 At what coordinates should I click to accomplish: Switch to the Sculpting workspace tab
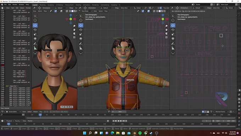[x=51, y=5]
